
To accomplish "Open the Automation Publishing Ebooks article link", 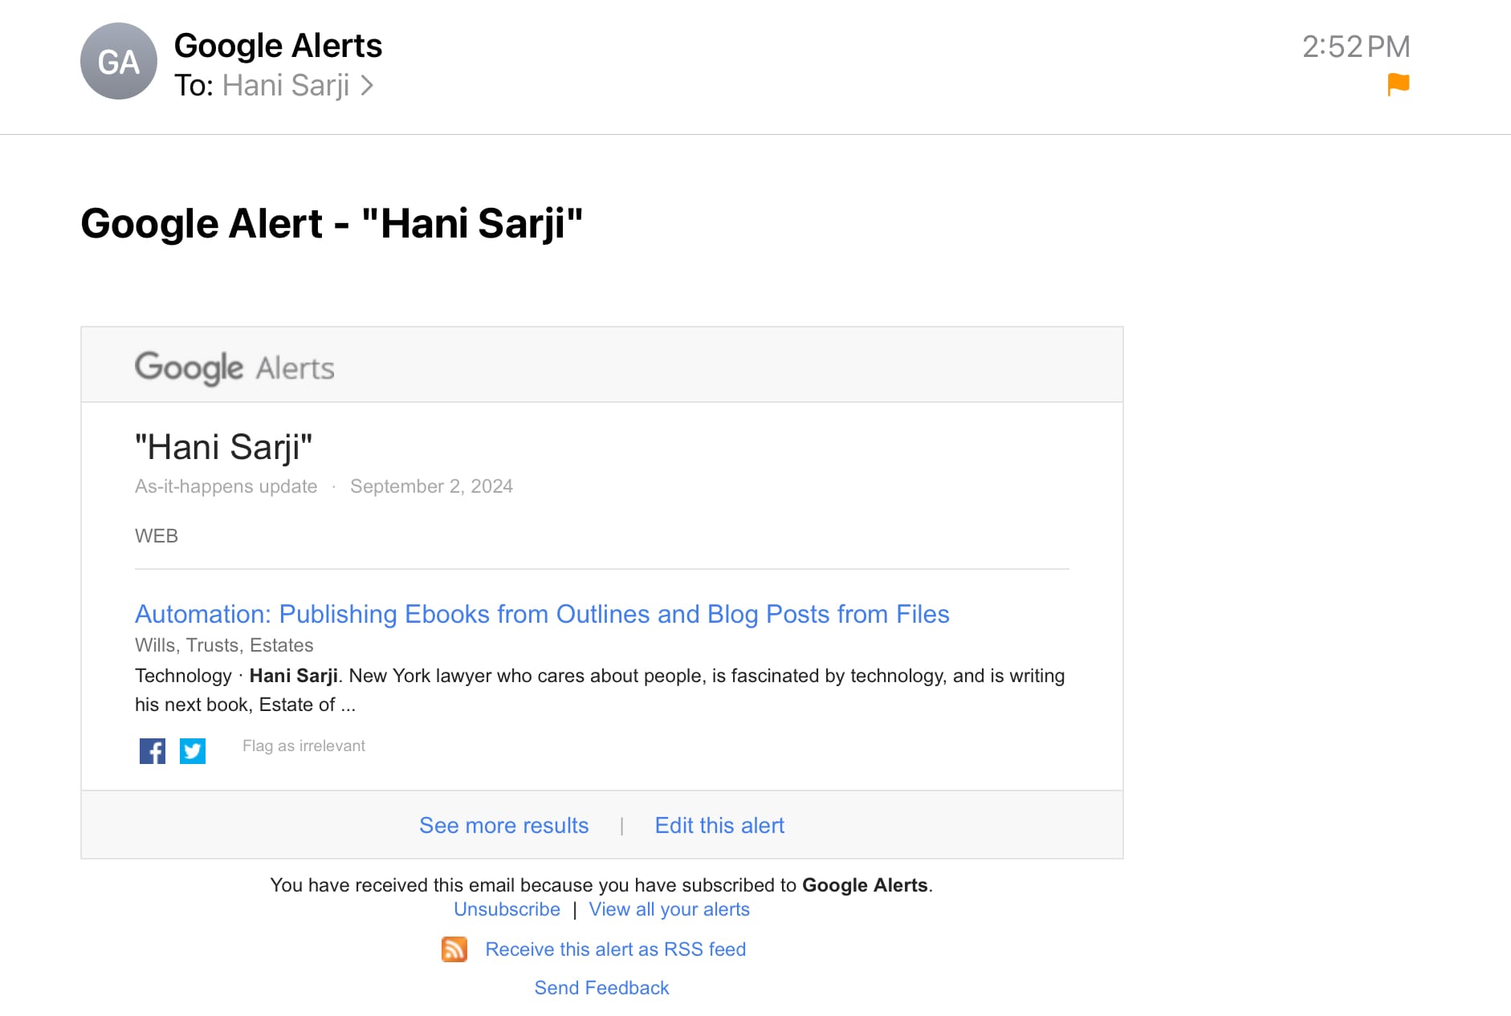I will (542, 614).
